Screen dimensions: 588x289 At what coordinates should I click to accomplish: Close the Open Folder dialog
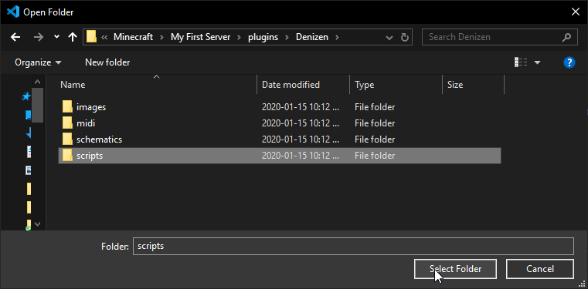point(575,12)
